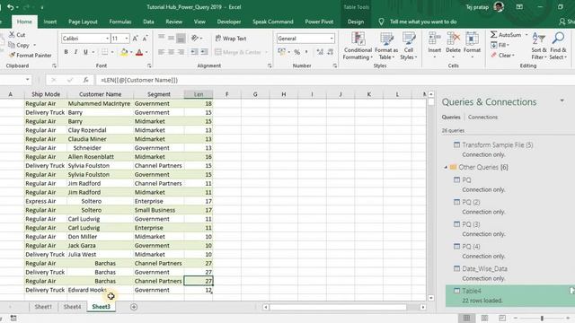The image size is (575, 323).
Task: Click the vertical scrollbar down arrow
Action: pos(431,298)
